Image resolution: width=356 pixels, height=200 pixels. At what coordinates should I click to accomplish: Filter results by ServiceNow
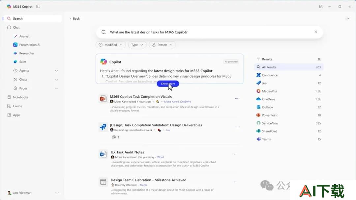288,123
